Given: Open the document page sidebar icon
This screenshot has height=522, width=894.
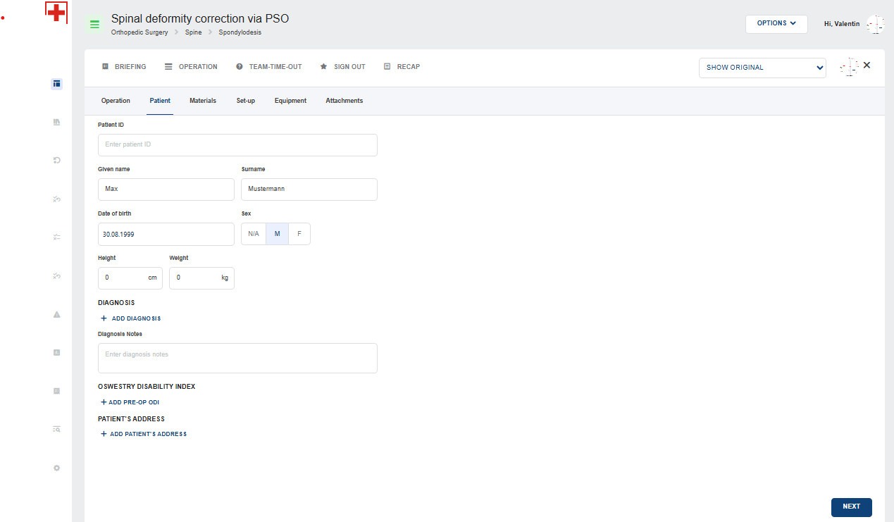Looking at the screenshot, I should click(x=56, y=390).
